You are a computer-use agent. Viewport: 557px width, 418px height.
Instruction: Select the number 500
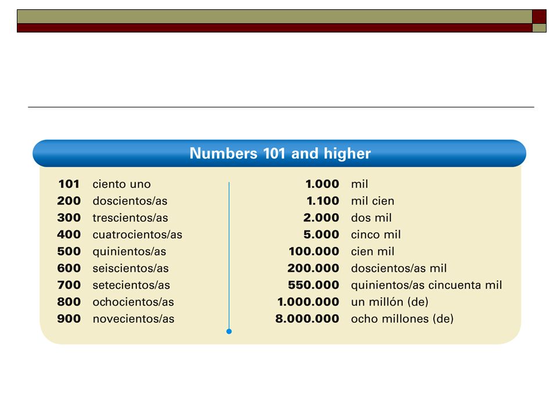pyautogui.click(x=69, y=251)
